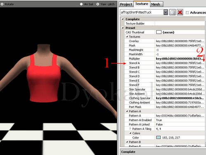Select the MaskWidth row
Image resolution: width=206 pixels, height=155 pixels.
[x=165, y=54]
